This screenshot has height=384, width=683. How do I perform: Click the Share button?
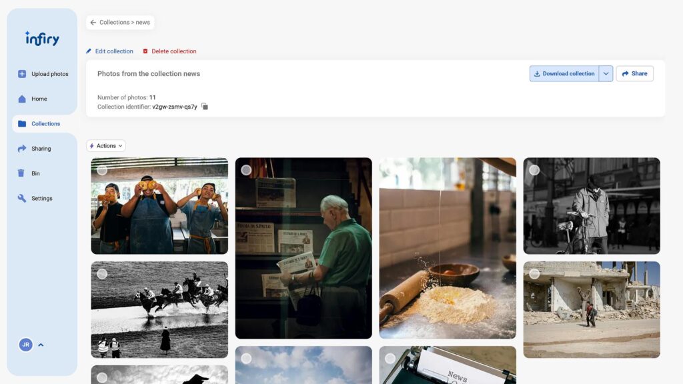635,73
